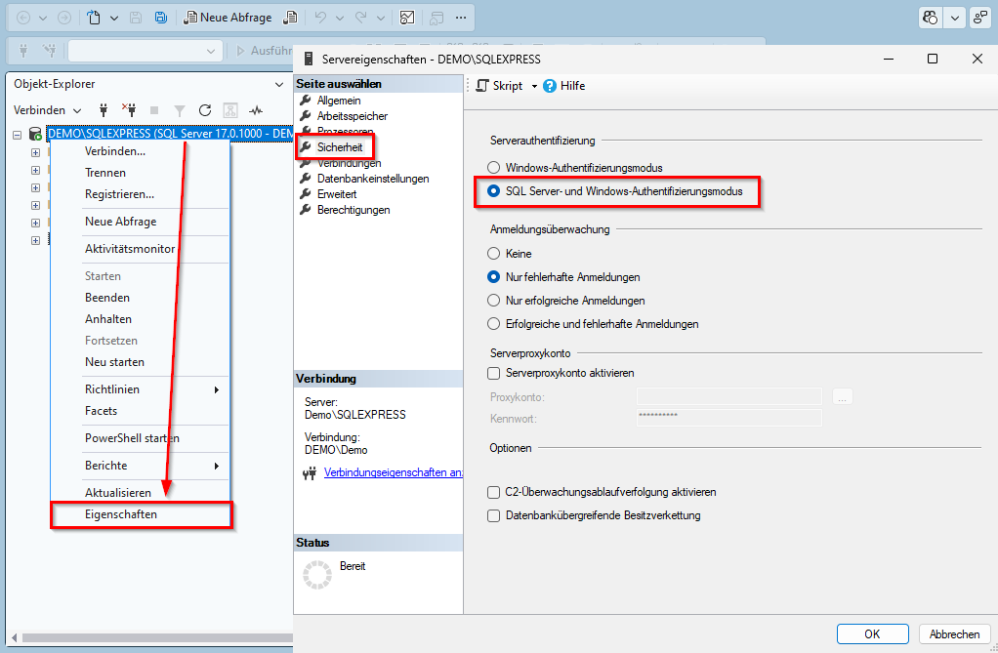Open the Richtlinien submenu
Viewport: 998px width, 653px height.
point(142,389)
